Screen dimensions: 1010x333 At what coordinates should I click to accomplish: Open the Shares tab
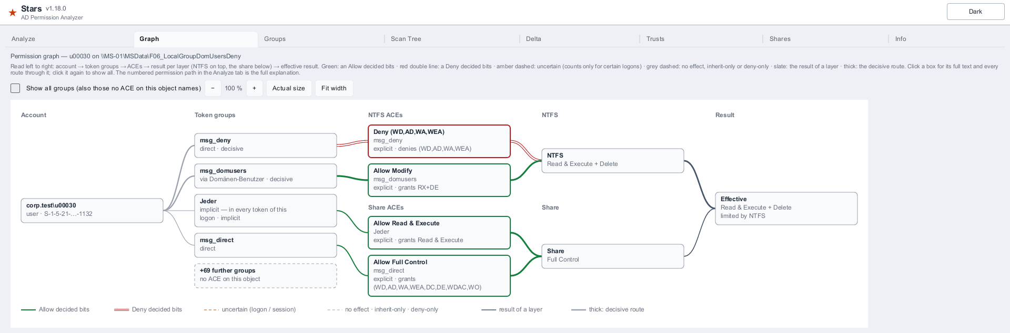(x=780, y=39)
